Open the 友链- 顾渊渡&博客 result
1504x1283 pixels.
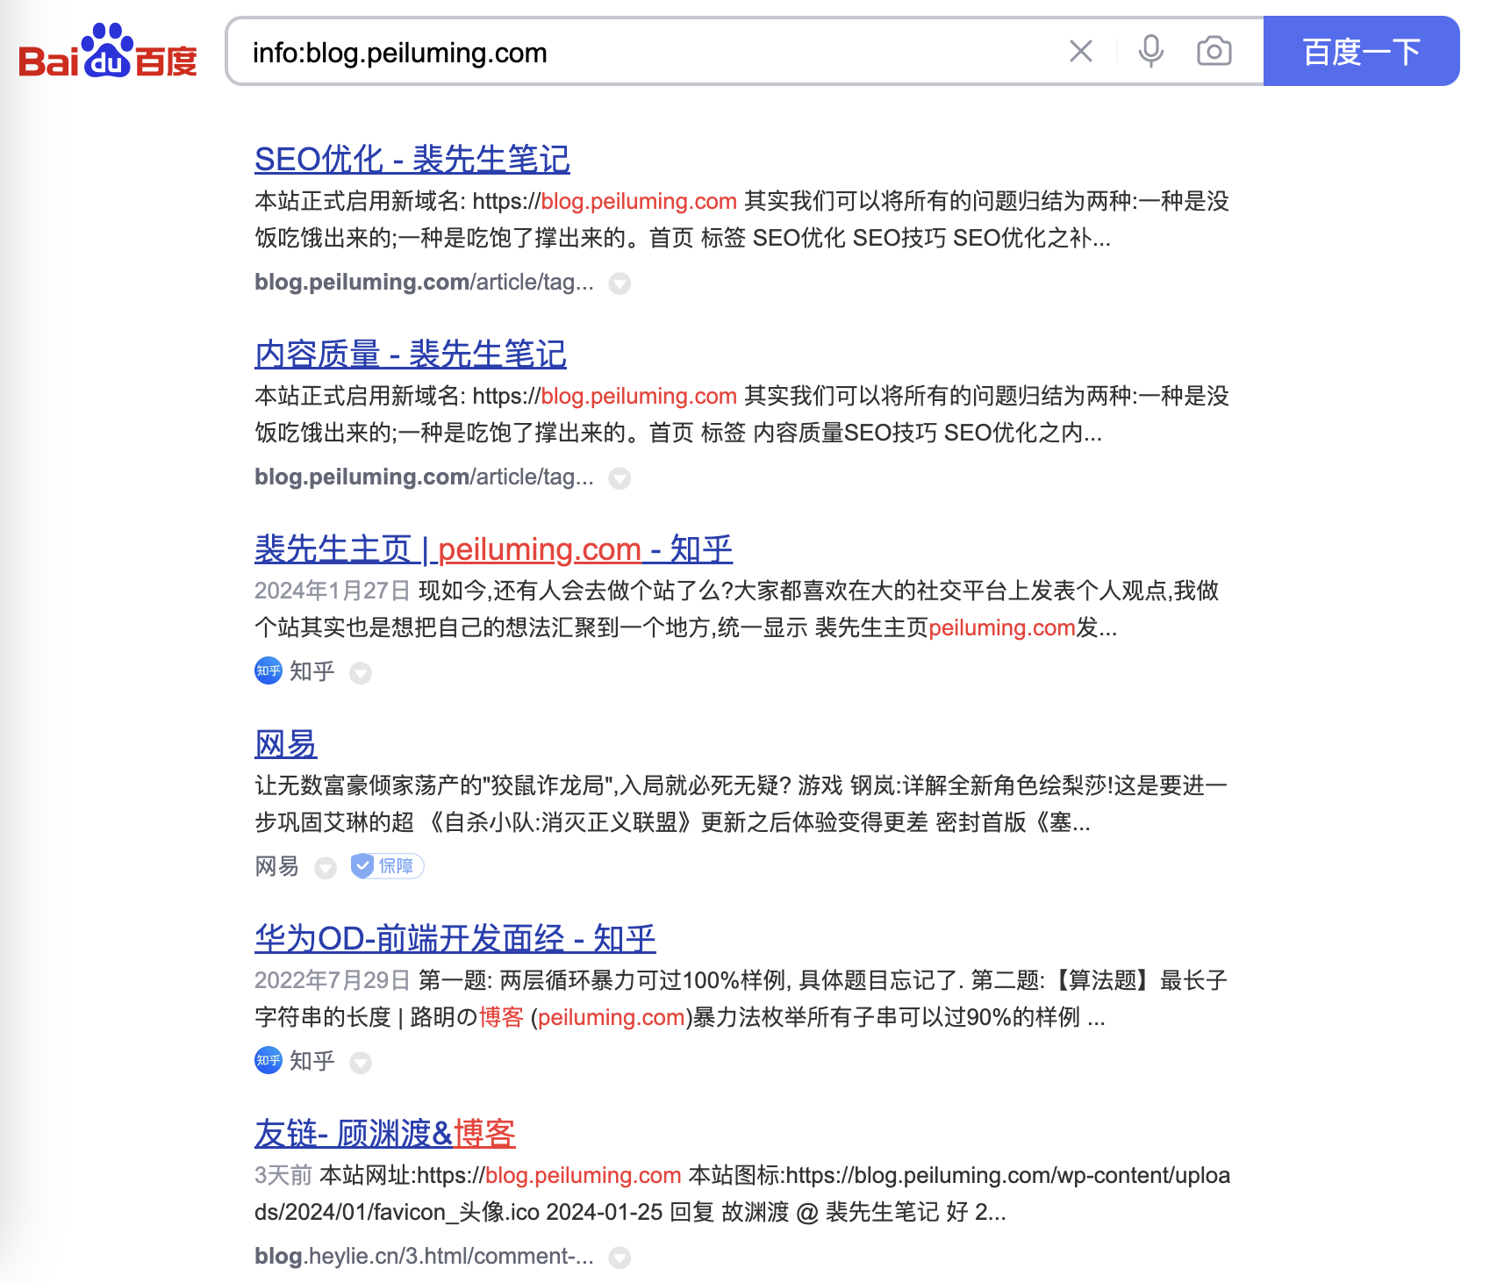click(384, 1133)
